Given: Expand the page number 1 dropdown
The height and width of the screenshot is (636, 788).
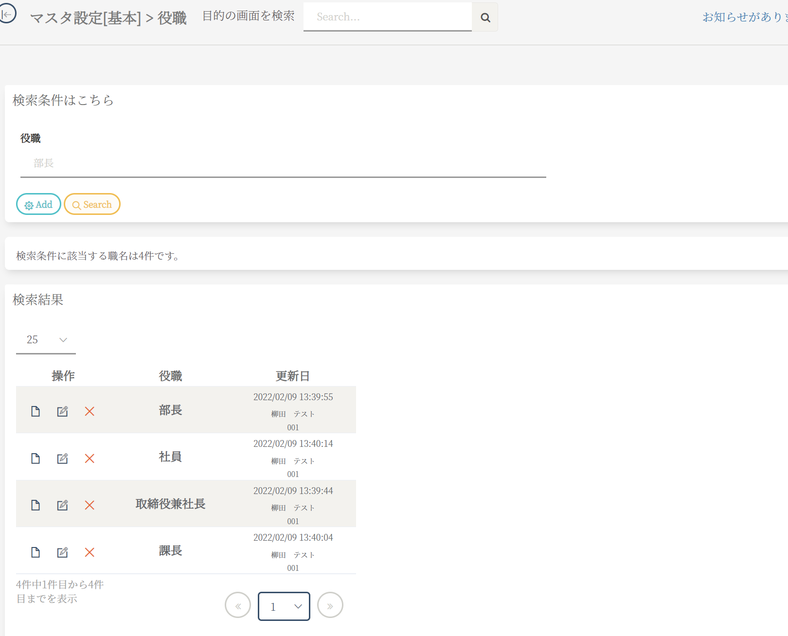Looking at the screenshot, I should pyautogui.click(x=284, y=606).
